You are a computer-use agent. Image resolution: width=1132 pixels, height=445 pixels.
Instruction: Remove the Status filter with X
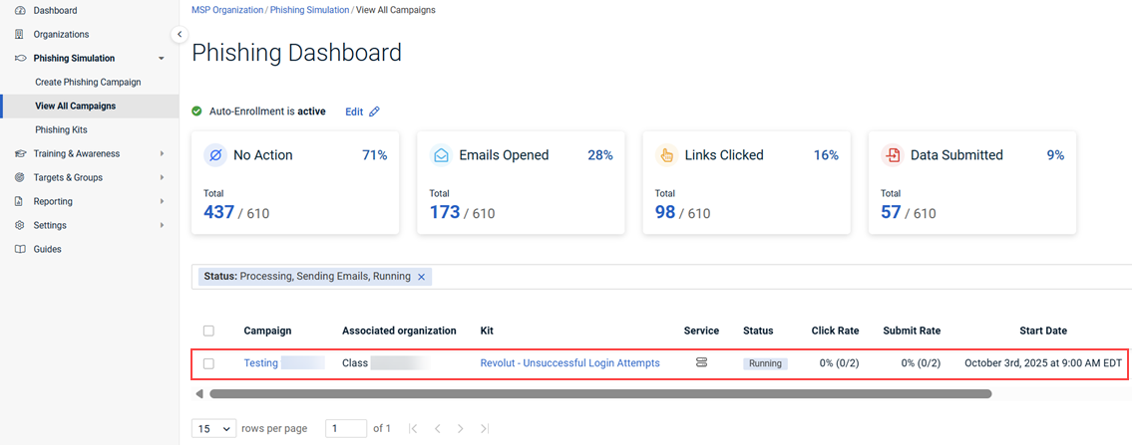pyautogui.click(x=421, y=277)
